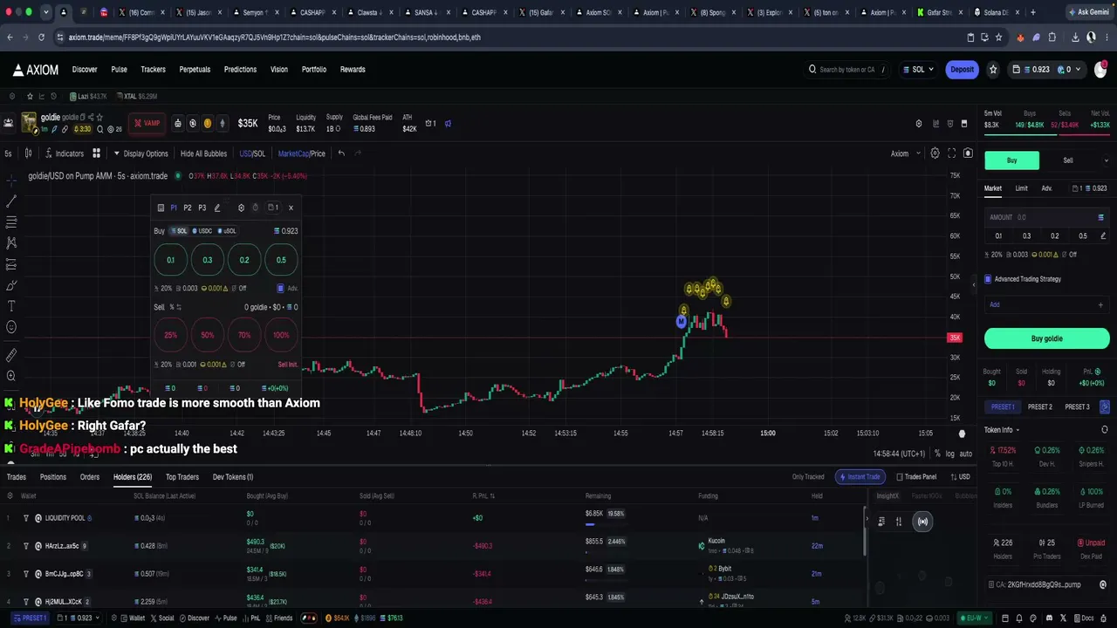Image resolution: width=1117 pixels, height=628 pixels.
Task: Select the Limit order tab
Action: tap(1021, 188)
